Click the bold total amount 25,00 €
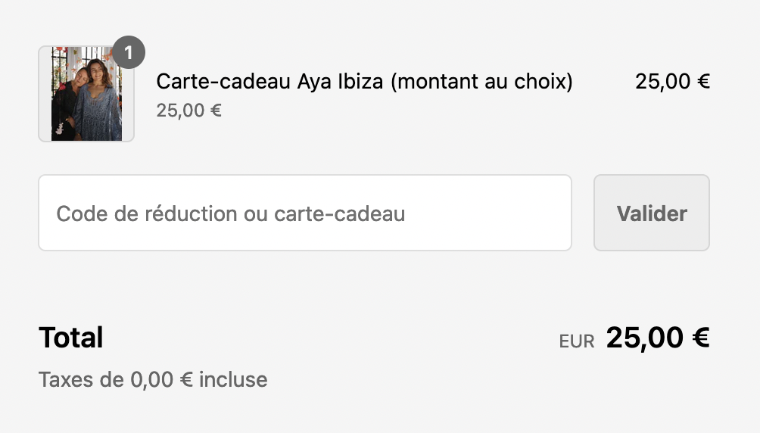The image size is (760, 433). 658,338
